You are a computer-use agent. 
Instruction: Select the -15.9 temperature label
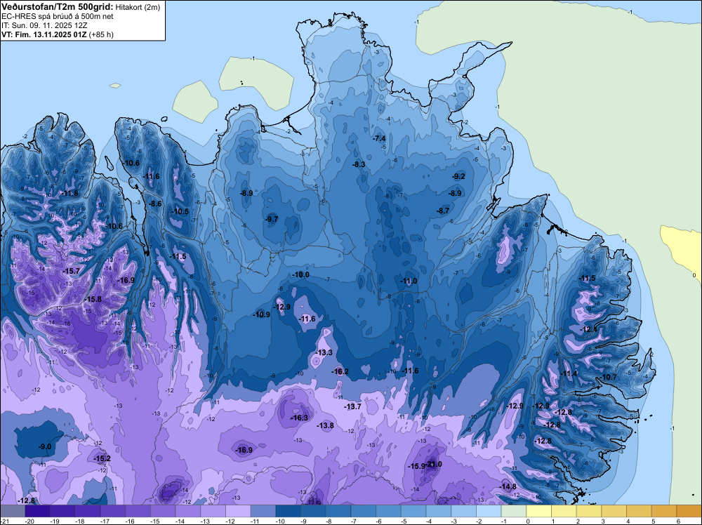416,466
